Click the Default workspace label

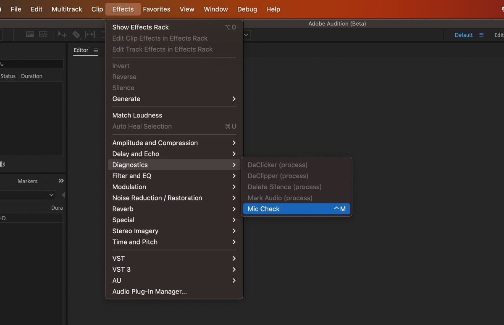click(463, 35)
